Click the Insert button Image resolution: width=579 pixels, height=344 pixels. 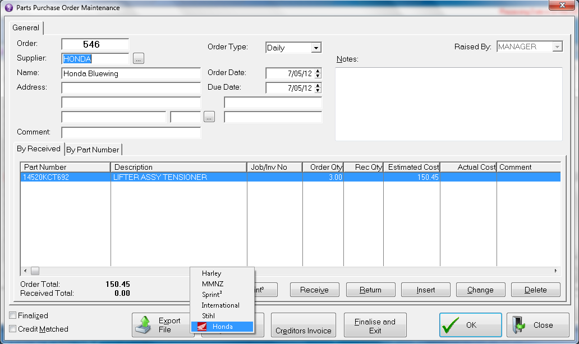(426, 290)
